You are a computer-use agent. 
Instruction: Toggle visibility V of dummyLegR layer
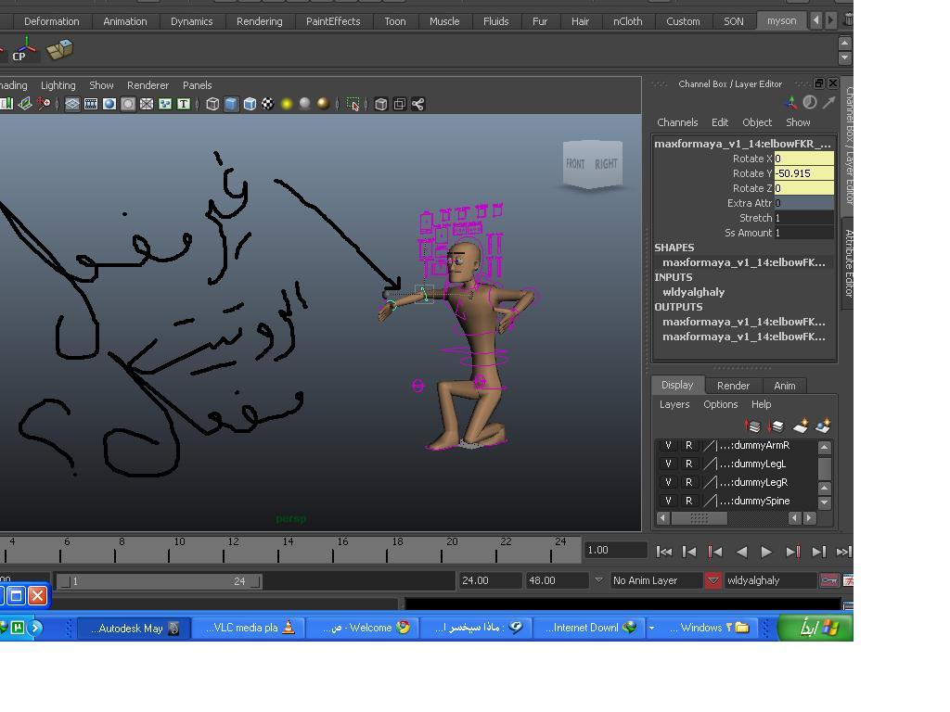click(x=668, y=482)
